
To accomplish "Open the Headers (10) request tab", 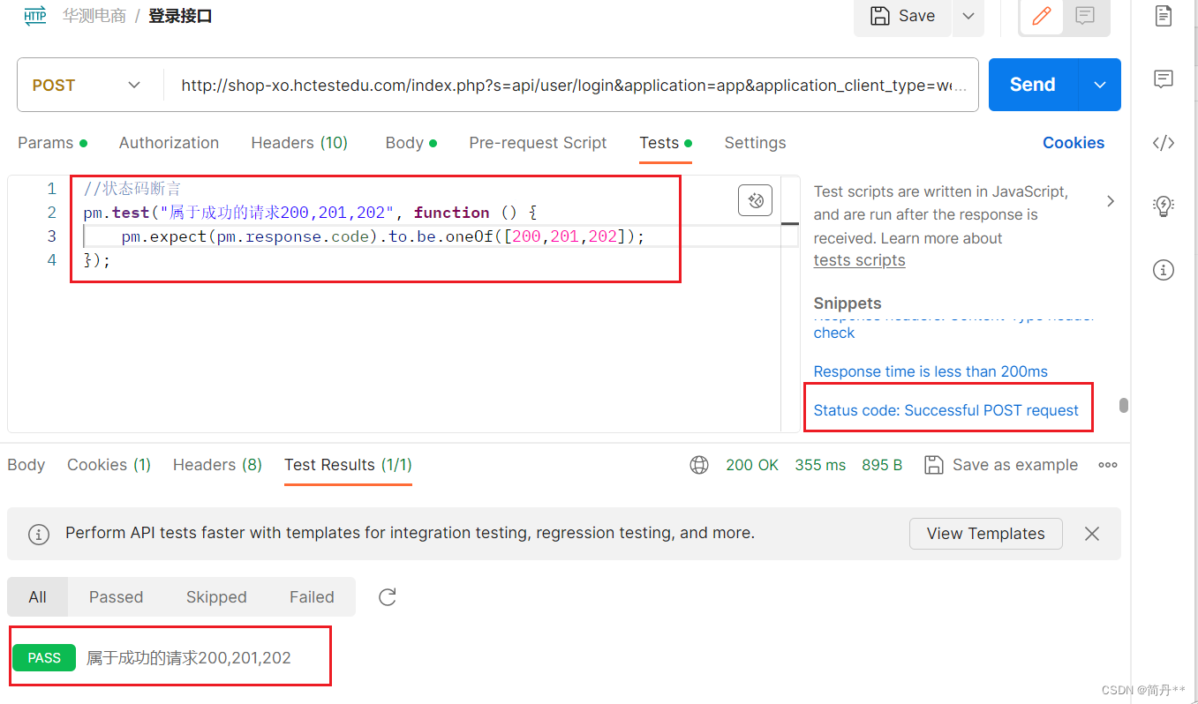I will (x=299, y=143).
